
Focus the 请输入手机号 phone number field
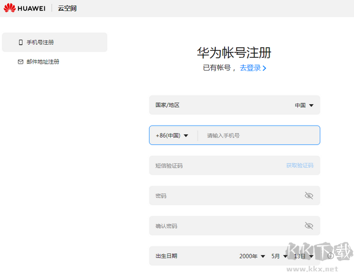coord(260,136)
